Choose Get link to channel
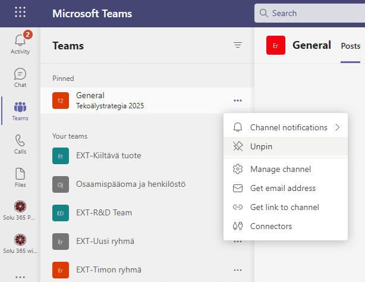The image size is (365, 282). pos(285,207)
